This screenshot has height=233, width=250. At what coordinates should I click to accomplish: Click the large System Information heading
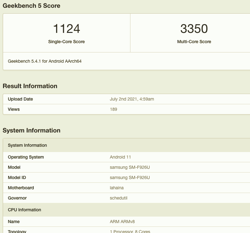click(x=32, y=131)
